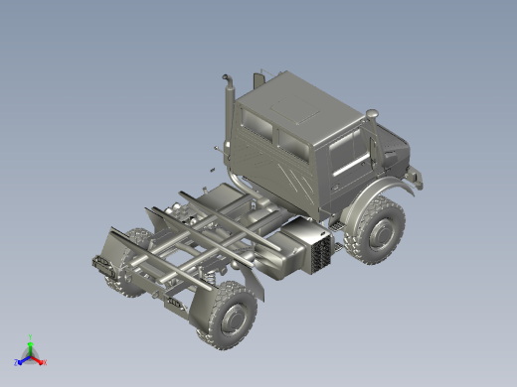Click the green Y axis on the orientation triad
This screenshot has height=387, width=517.
pos(30,345)
